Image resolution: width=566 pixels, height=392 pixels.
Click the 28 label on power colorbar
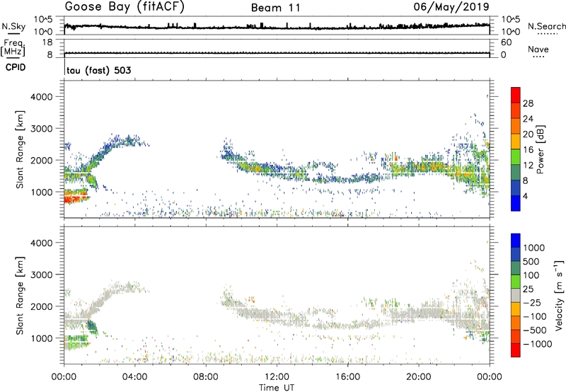coord(528,103)
